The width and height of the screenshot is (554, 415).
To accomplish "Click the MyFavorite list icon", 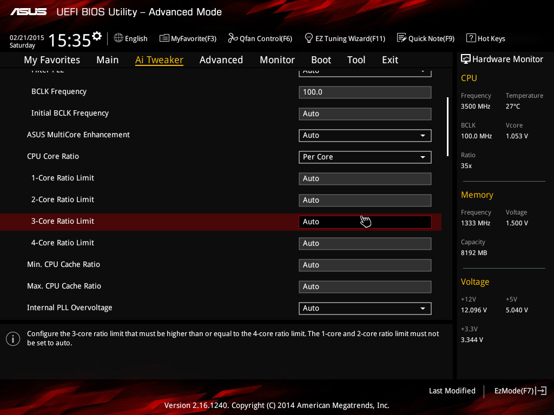I will pos(164,38).
